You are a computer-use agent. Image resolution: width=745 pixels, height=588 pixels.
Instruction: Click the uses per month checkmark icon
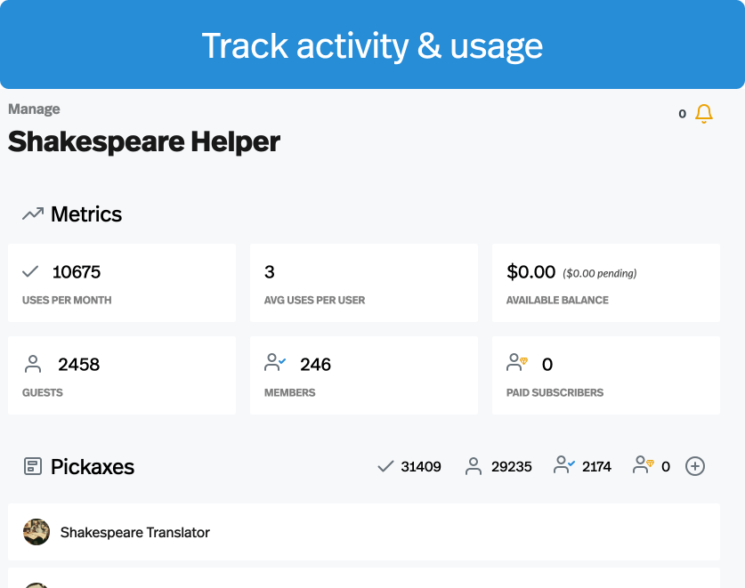pos(31,271)
